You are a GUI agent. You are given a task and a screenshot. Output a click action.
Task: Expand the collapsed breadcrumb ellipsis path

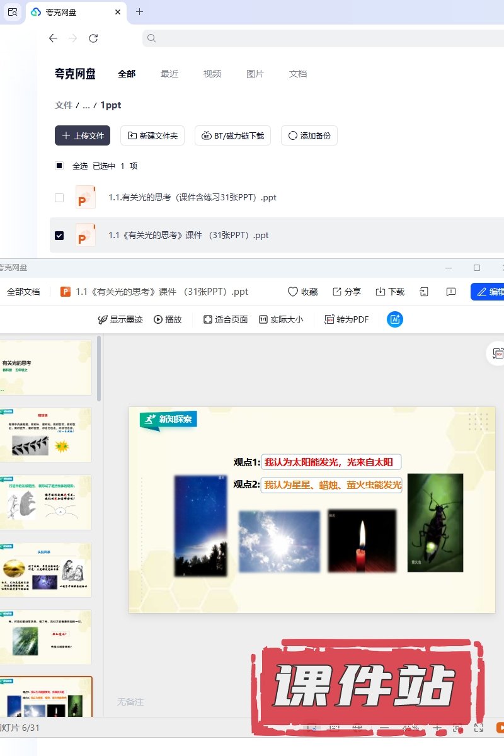86,105
